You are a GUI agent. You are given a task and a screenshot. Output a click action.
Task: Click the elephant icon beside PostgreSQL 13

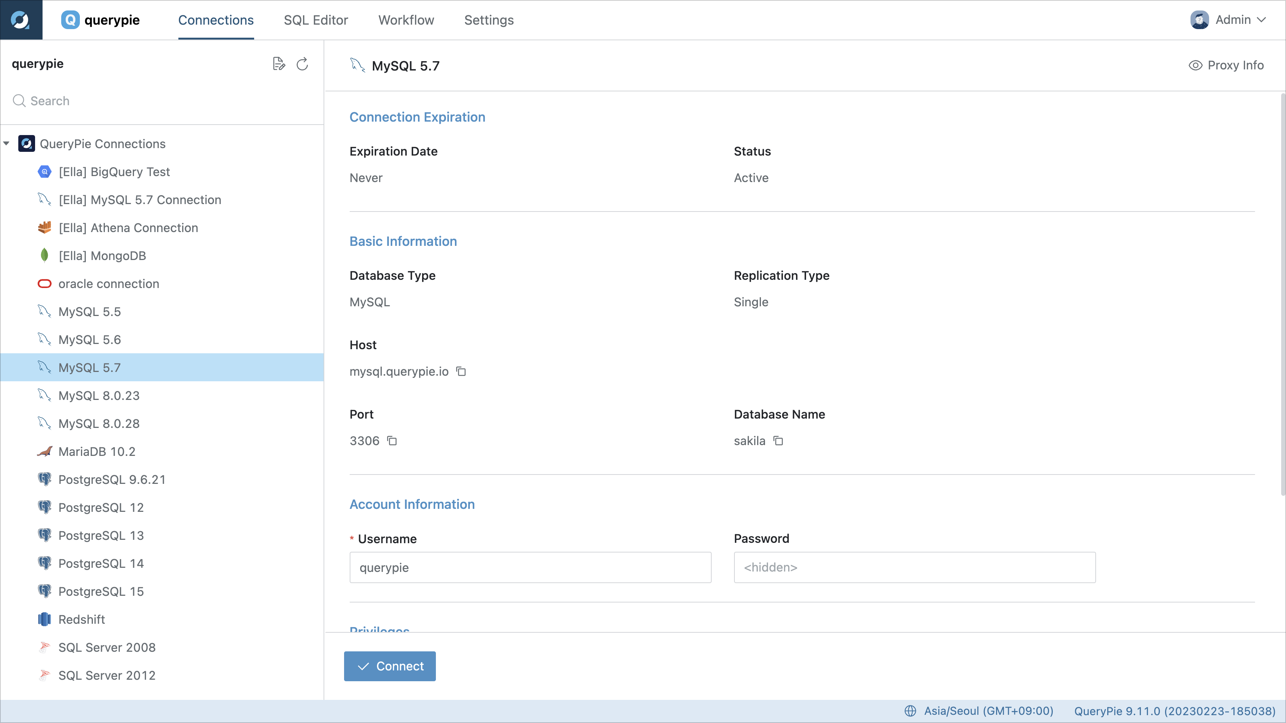pyautogui.click(x=44, y=535)
